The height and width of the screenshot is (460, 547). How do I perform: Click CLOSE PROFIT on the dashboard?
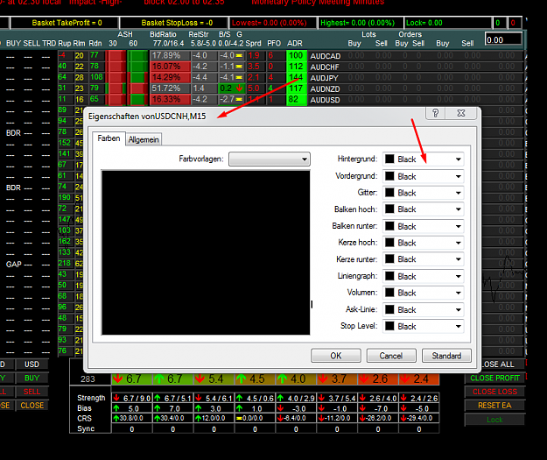coord(494,378)
